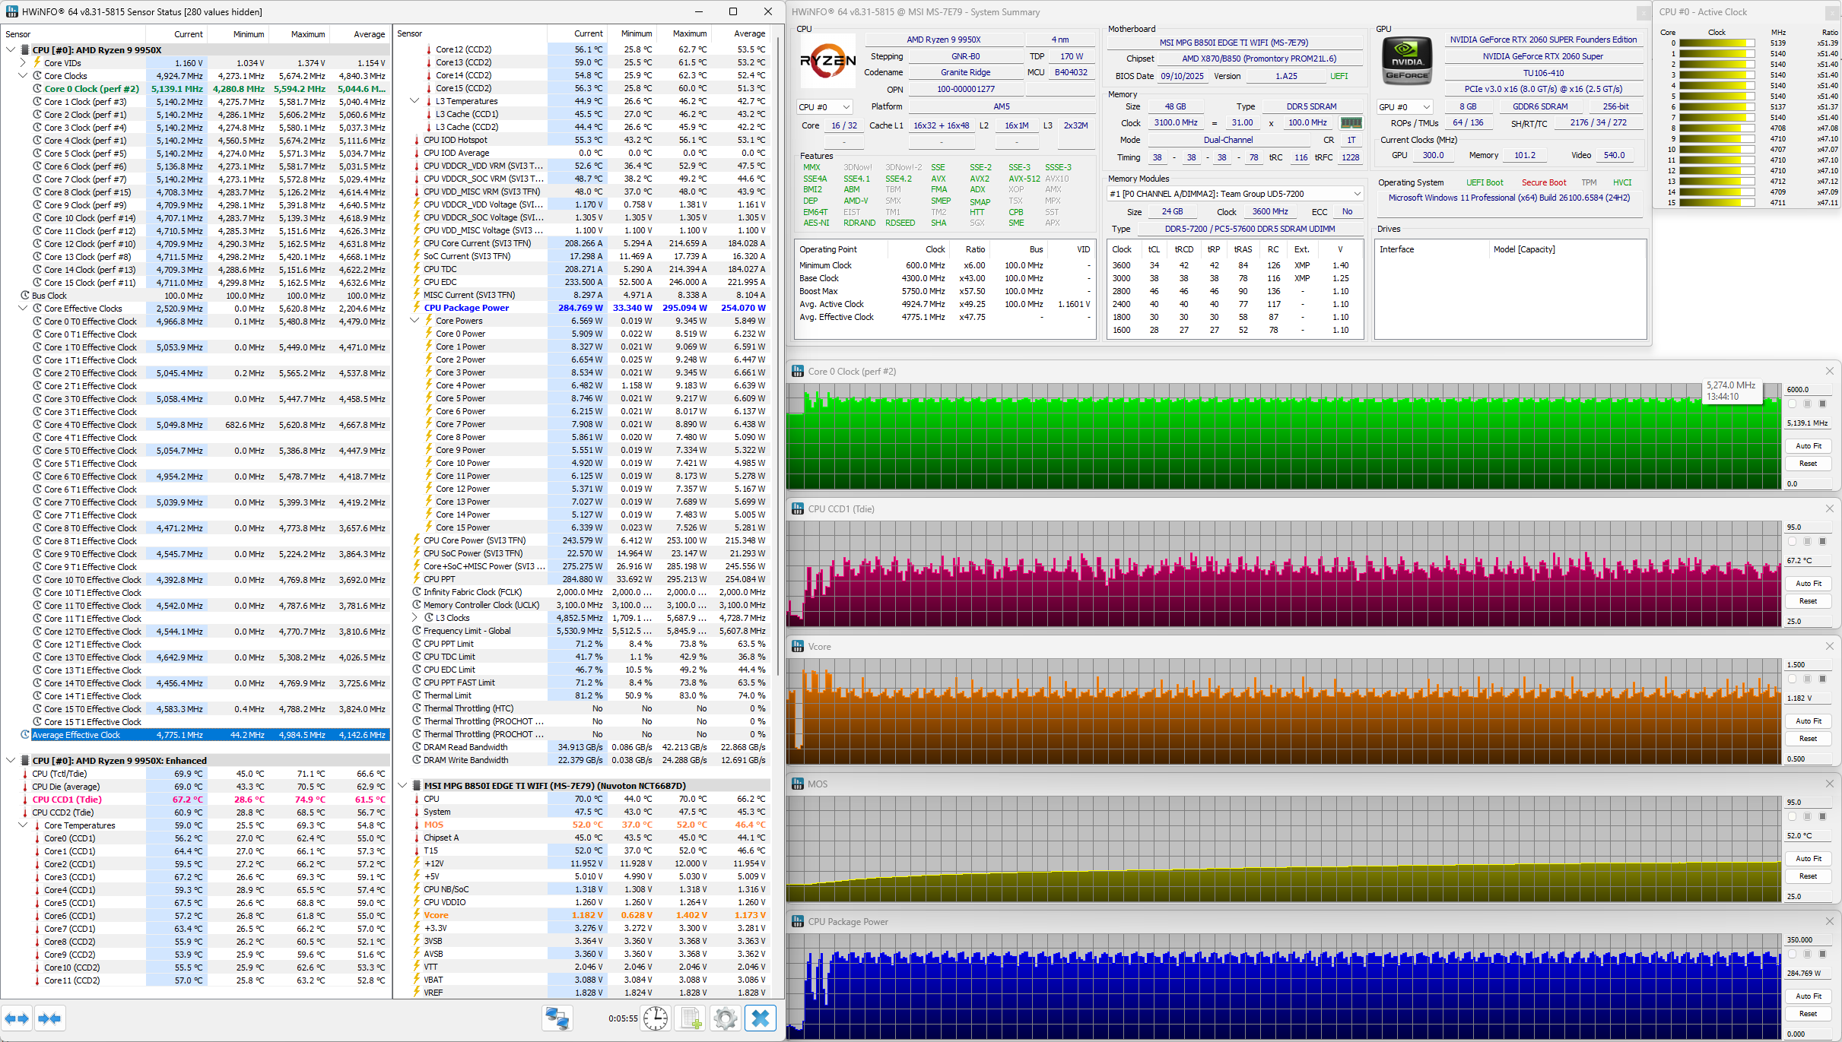Select dark gray swatch in Vcore graph
The height and width of the screenshot is (1042, 1842).
pos(1821,679)
